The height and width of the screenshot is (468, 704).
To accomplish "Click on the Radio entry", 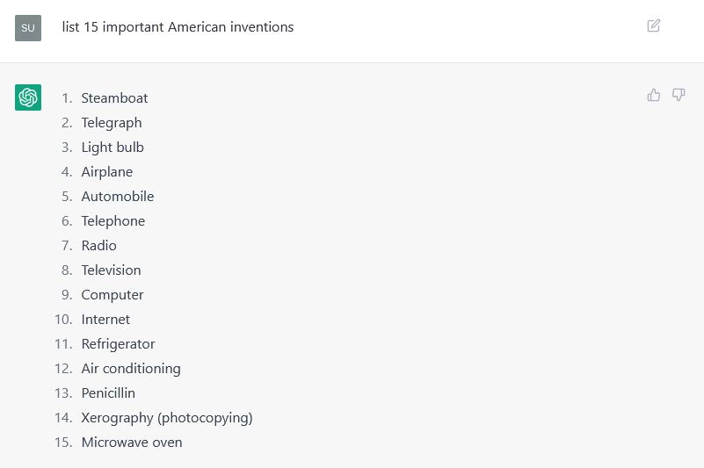I will 98,246.
